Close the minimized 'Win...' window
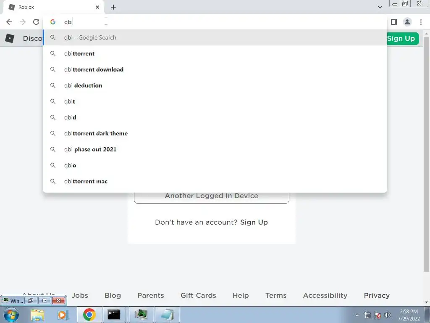This screenshot has height=323, width=430. pos(58,300)
